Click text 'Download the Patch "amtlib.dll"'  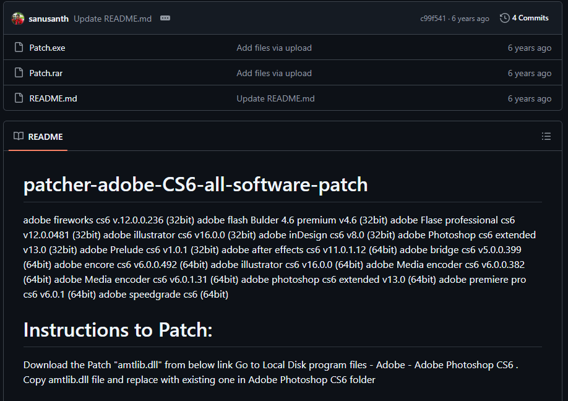(92, 364)
